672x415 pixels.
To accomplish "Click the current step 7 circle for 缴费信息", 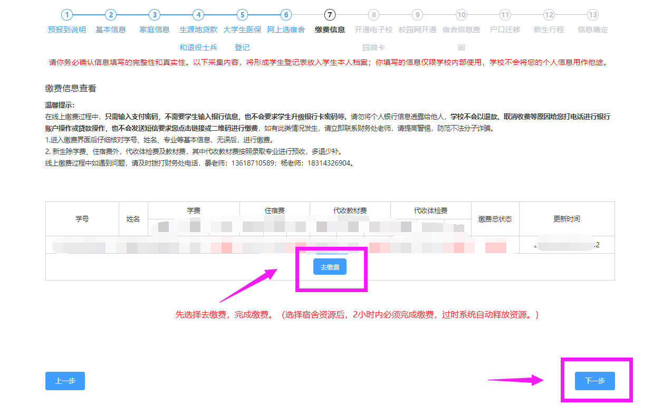I will pos(330,15).
